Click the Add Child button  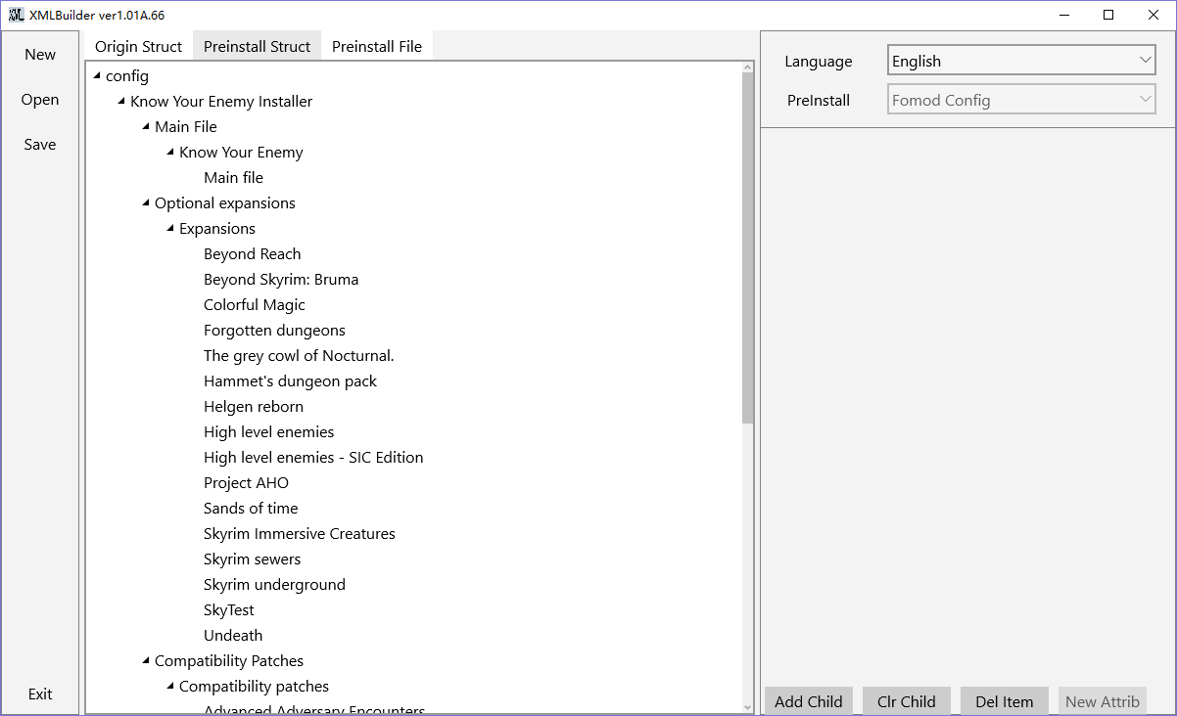(x=809, y=701)
